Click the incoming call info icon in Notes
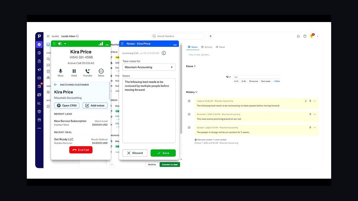The image size is (358, 201). tap(163, 53)
